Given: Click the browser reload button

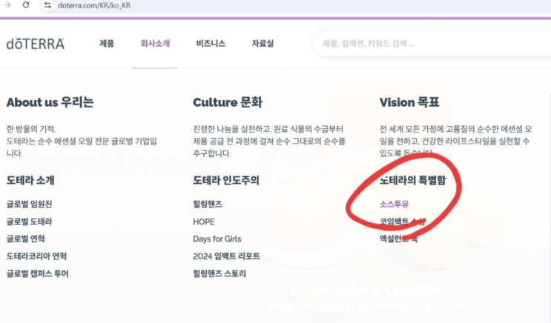Looking at the screenshot, I should 26,5.
